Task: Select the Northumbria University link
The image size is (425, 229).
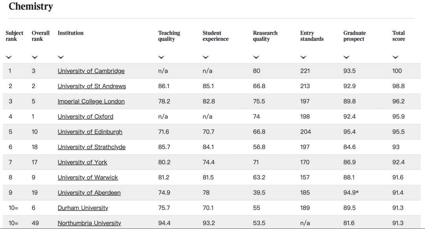Action: (89, 223)
